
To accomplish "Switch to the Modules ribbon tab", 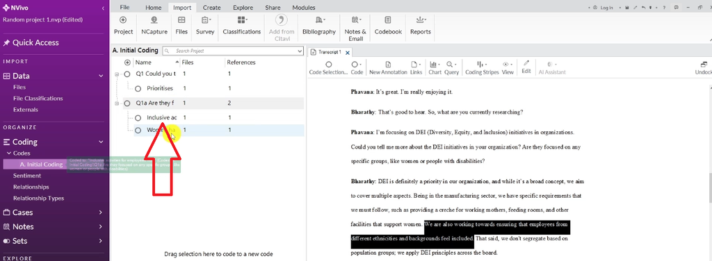I will pyautogui.click(x=304, y=8).
